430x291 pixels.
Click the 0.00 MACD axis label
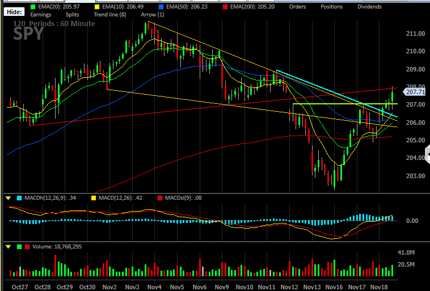(412, 221)
